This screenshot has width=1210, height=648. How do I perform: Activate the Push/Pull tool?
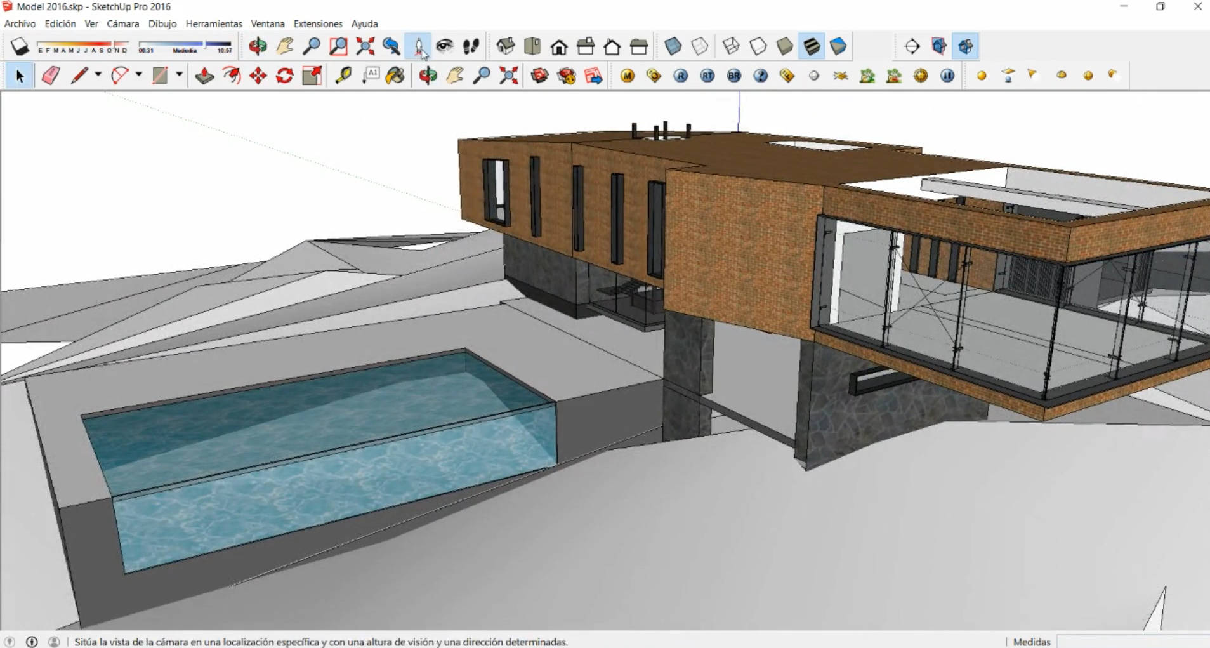click(204, 76)
